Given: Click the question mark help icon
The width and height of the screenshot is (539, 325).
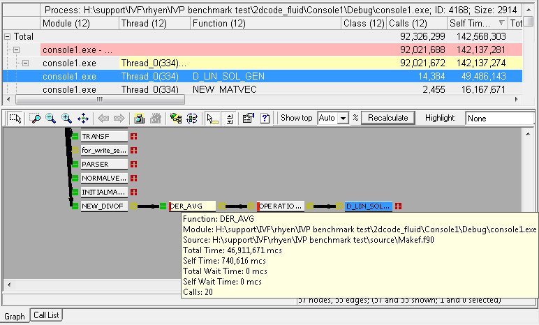Looking at the screenshot, I should [265, 118].
